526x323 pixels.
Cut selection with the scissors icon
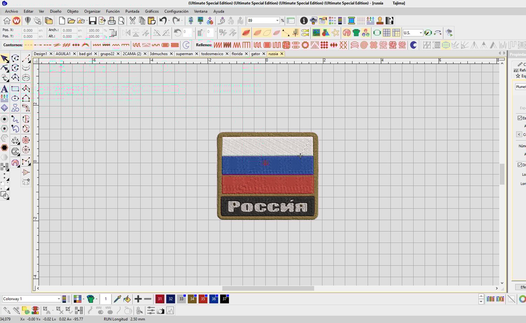click(133, 21)
